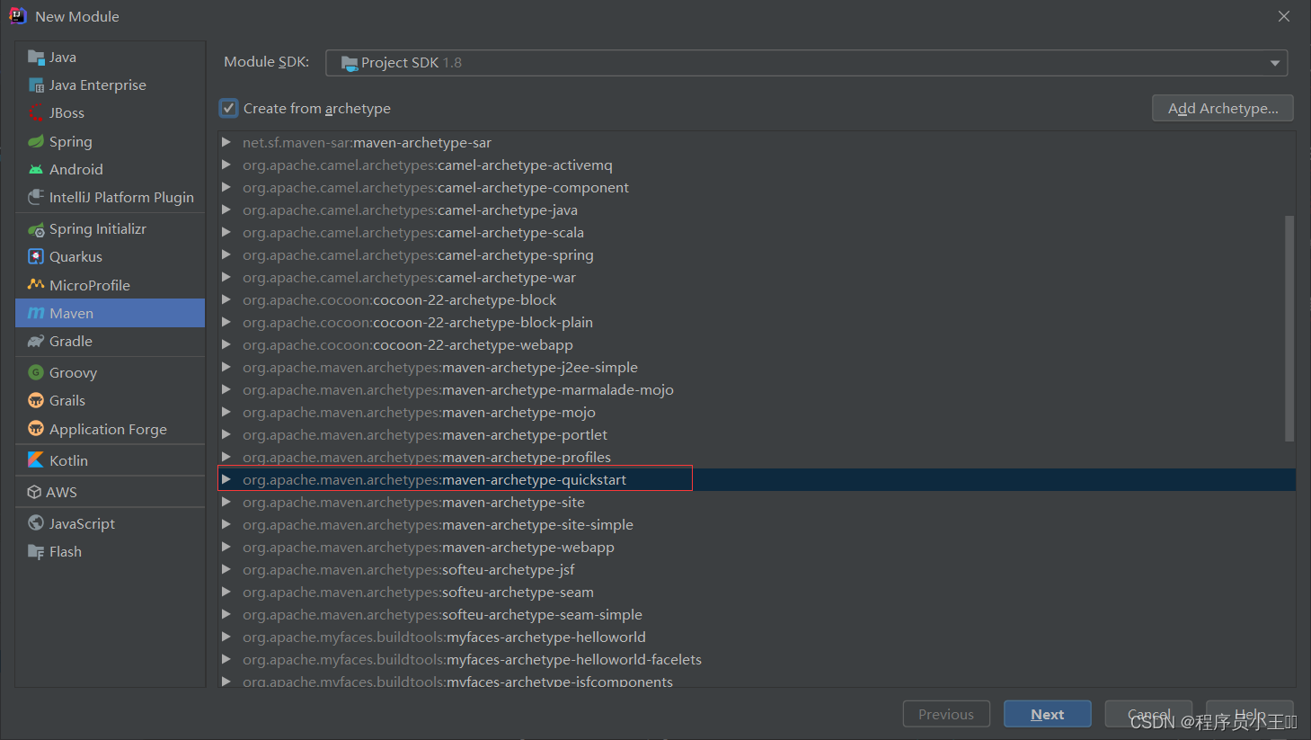Viewport: 1311px width, 740px height.
Task: Select Gradle module type
Action: [x=111, y=342]
